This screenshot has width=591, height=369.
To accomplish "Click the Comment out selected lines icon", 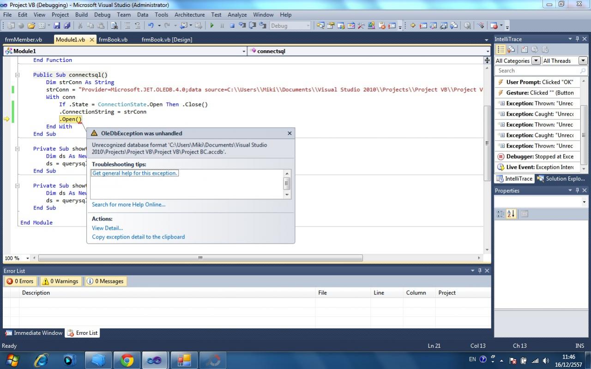I will coord(127,26).
